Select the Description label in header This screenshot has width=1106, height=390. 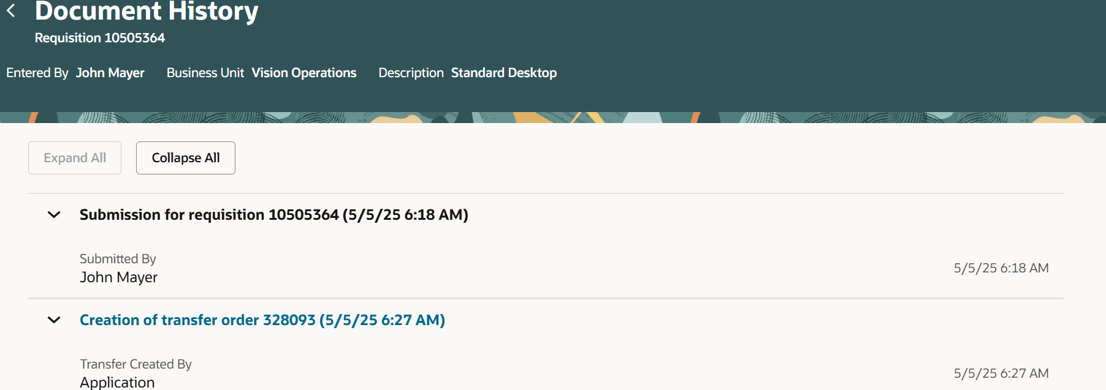411,73
